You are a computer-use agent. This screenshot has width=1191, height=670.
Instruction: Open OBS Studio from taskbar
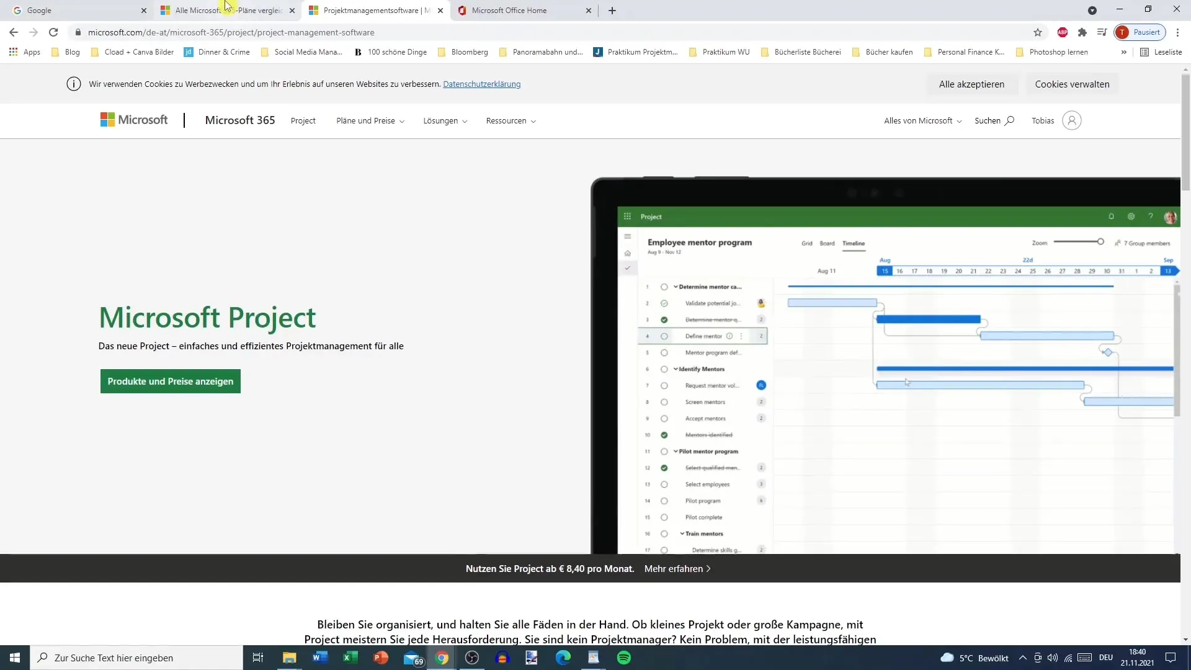pyautogui.click(x=472, y=658)
